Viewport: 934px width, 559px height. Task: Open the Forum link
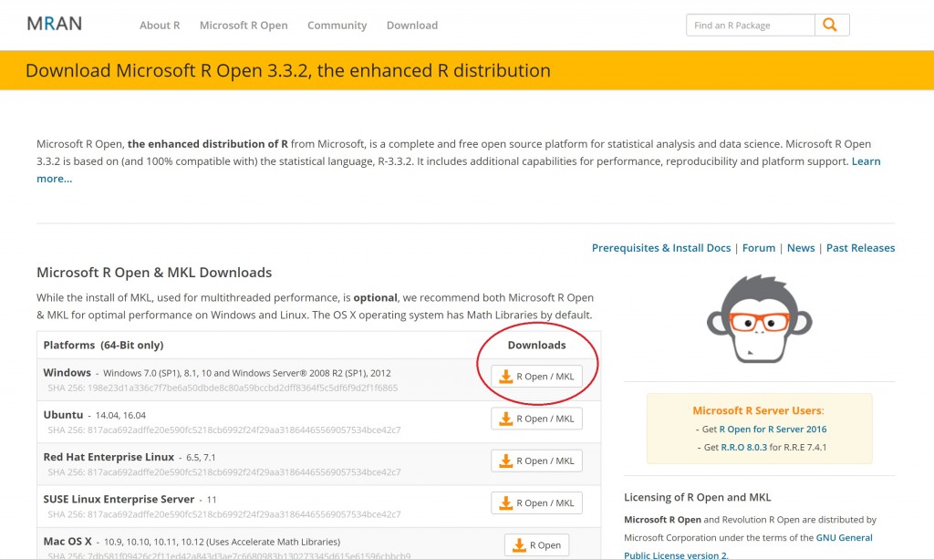(759, 248)
